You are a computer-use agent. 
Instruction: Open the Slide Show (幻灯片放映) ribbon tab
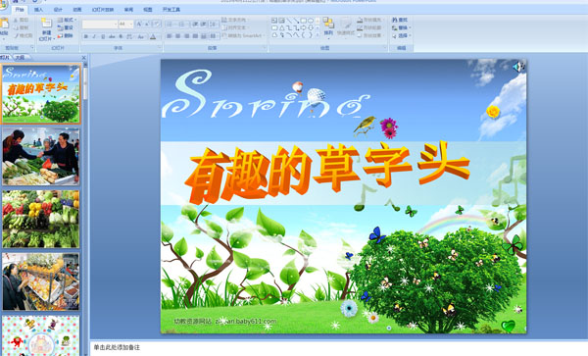point(103,10)
